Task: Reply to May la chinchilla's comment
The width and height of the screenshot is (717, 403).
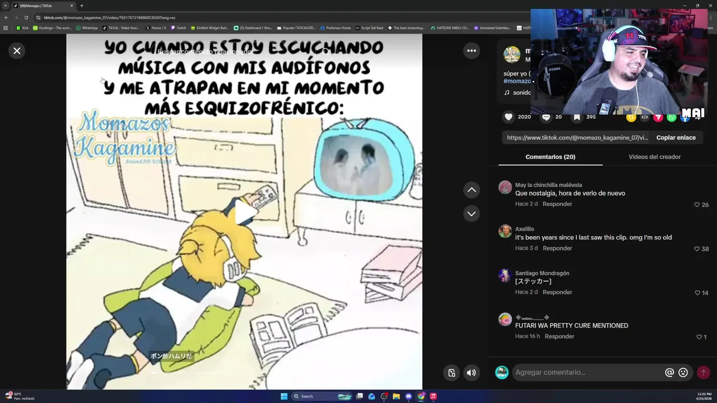Action: pos(557,204)
